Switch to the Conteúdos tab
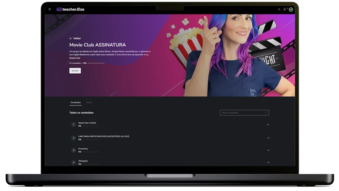The image size is (339, 191). (x=75, y=102)
